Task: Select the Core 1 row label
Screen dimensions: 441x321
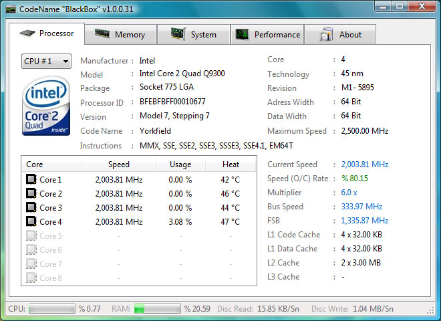Action: click(51, 180)
